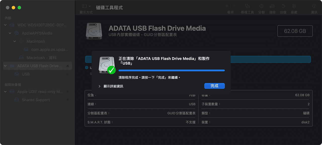Click the blue erase progress bar

pyautogui.click(x=172, y=71)
